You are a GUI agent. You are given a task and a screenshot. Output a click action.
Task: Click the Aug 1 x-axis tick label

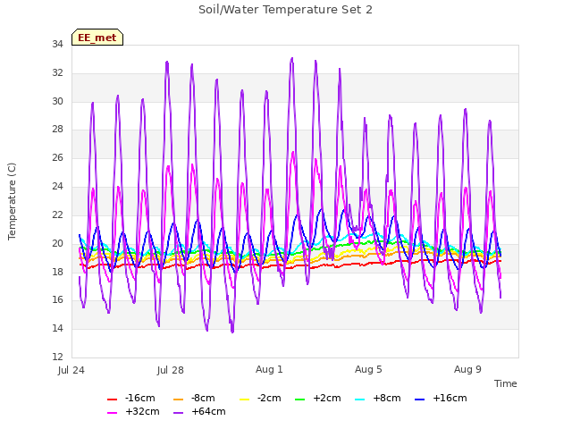coord(269,369)
